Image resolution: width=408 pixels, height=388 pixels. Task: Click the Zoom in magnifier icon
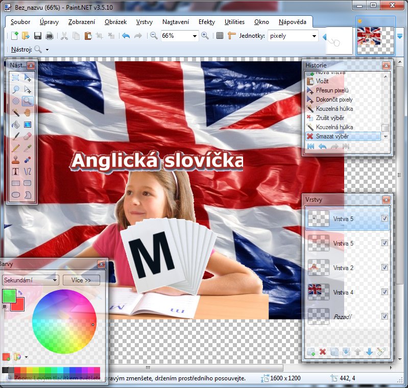[x=205, y=36]
